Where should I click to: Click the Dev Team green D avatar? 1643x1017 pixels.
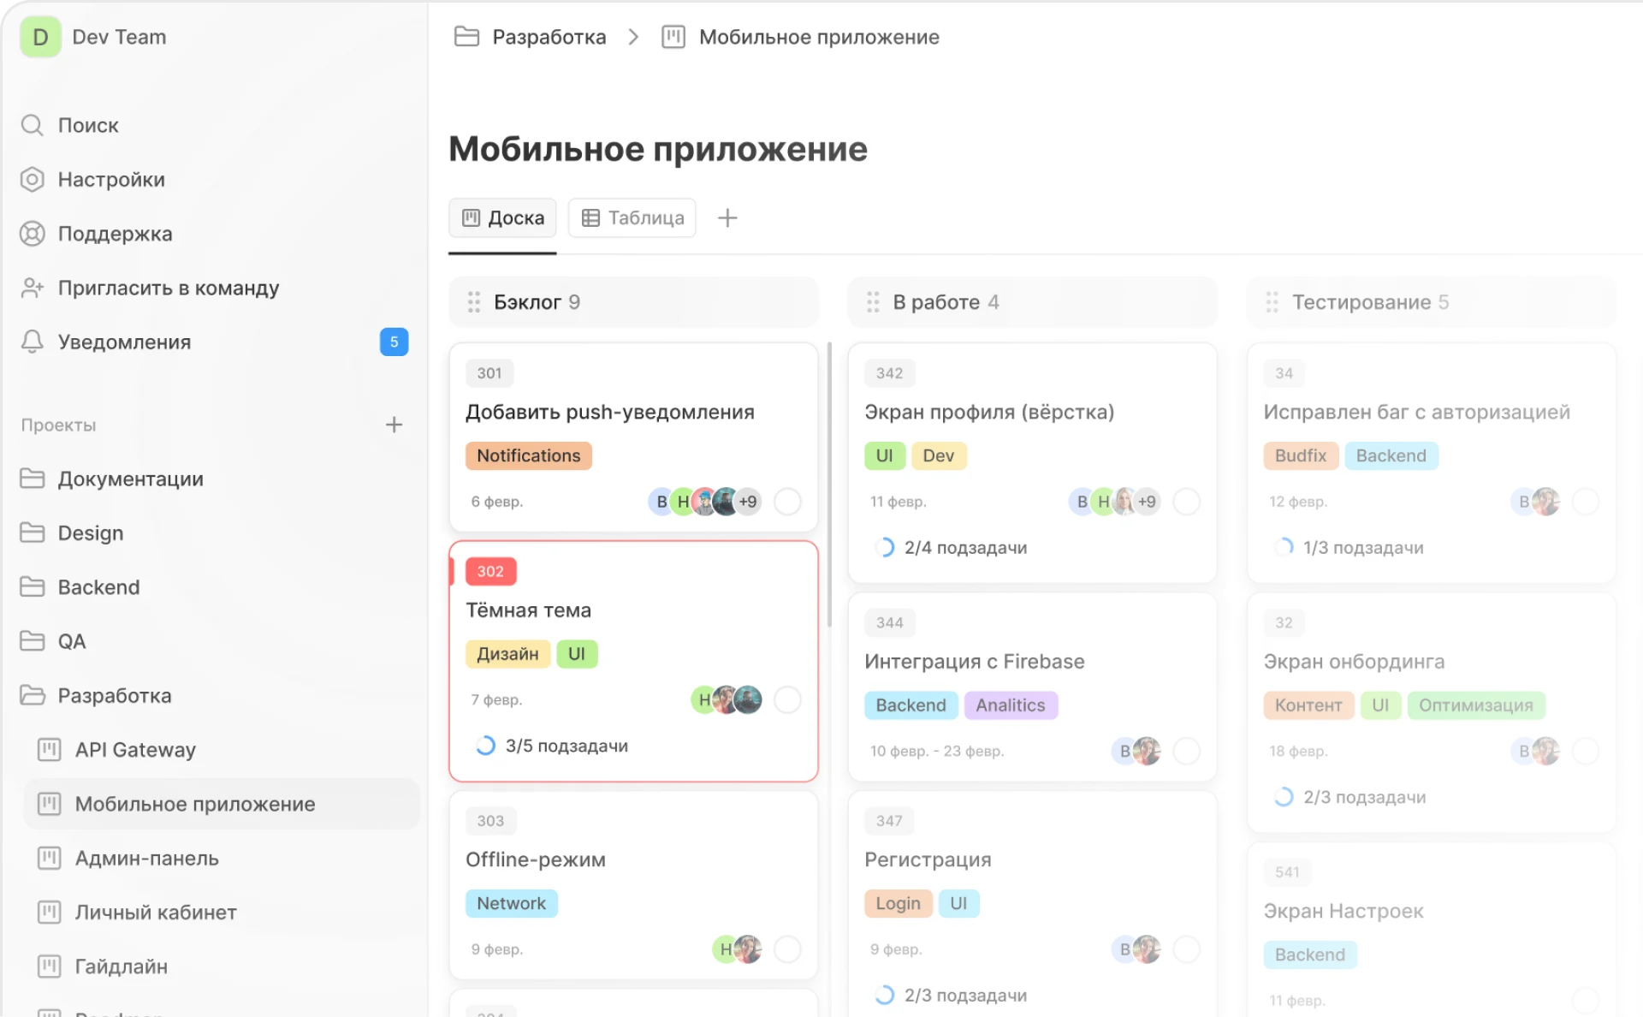(x=40, y=37)
